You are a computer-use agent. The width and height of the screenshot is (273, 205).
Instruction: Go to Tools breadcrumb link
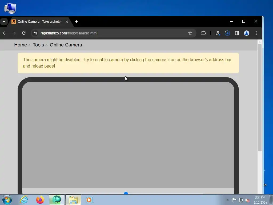(38, 45)
